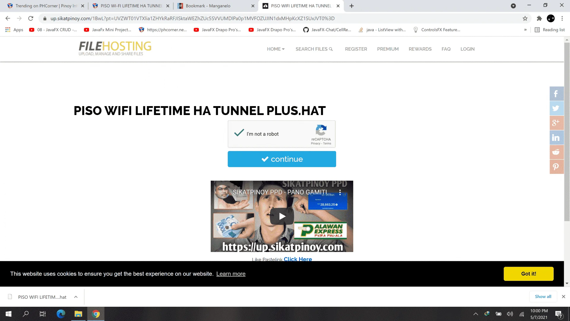The height and width of the screenshot is (321, 570).
Task: Close the Bookmark - Manganelo tab
Action: click(253, 6)
